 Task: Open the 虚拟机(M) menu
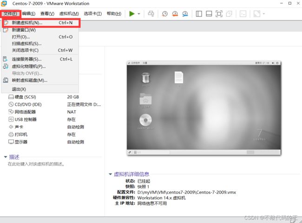click(69, 13)
